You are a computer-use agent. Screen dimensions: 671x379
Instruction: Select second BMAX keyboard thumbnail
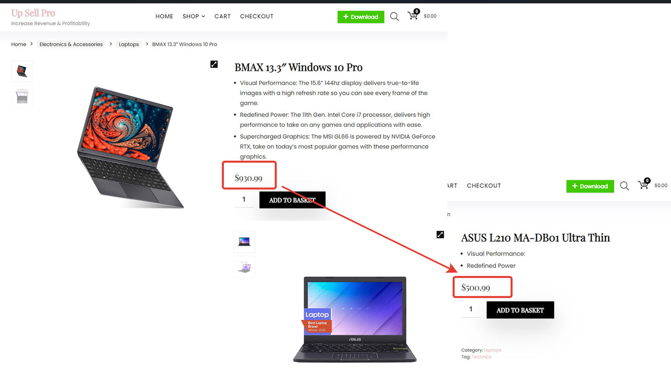[22, 96]
